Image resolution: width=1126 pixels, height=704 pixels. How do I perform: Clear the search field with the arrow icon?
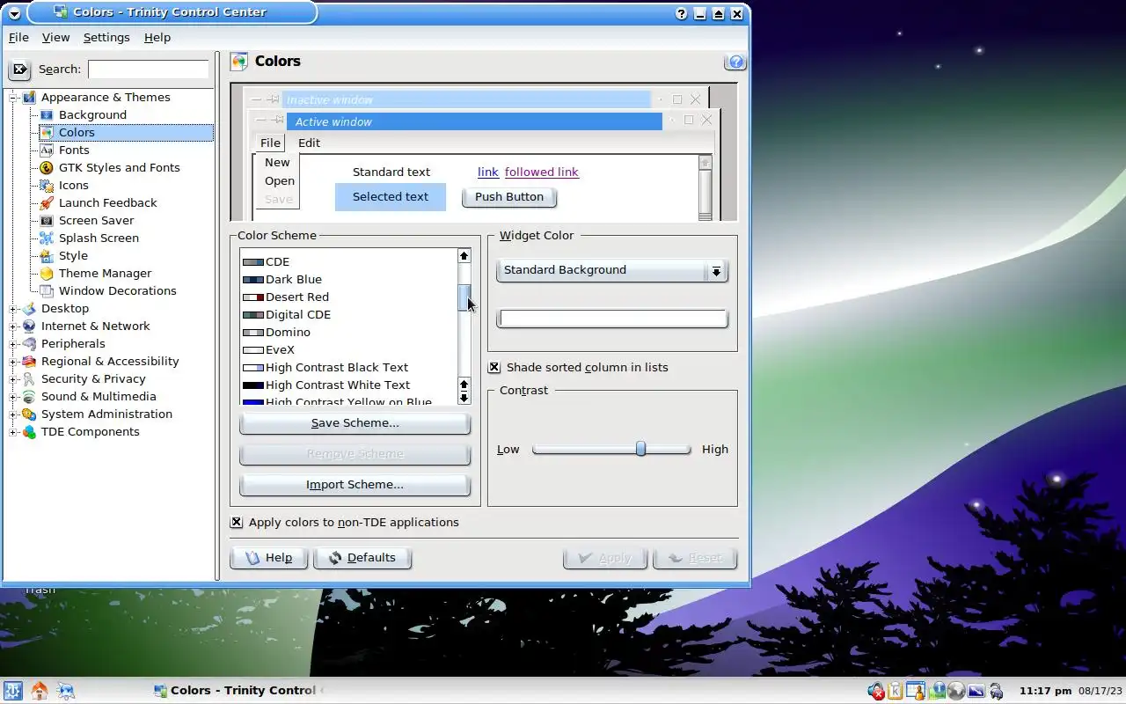click(19, 69)
